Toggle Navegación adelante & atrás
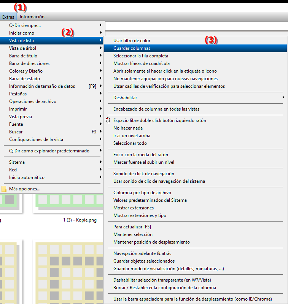The image size is (288, 304). click(196, 253)
